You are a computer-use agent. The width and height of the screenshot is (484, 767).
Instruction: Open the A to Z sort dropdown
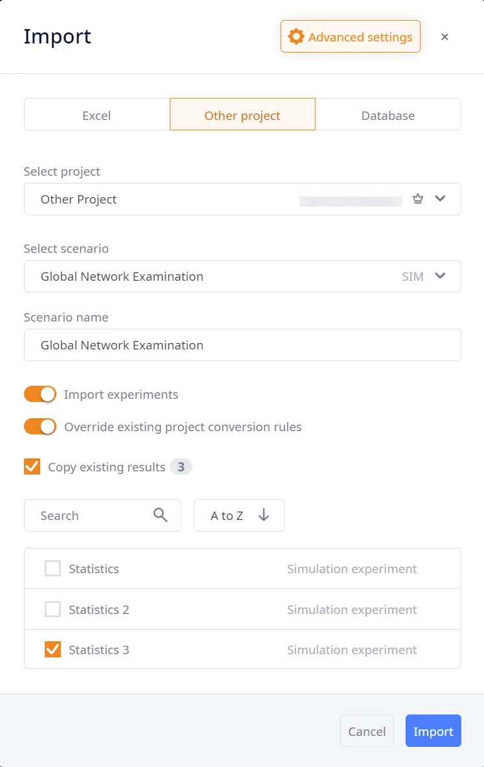pyautogui.click(x=227, y=515)
